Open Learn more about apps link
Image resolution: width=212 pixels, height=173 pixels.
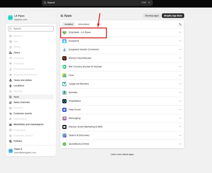coord(122,154)
